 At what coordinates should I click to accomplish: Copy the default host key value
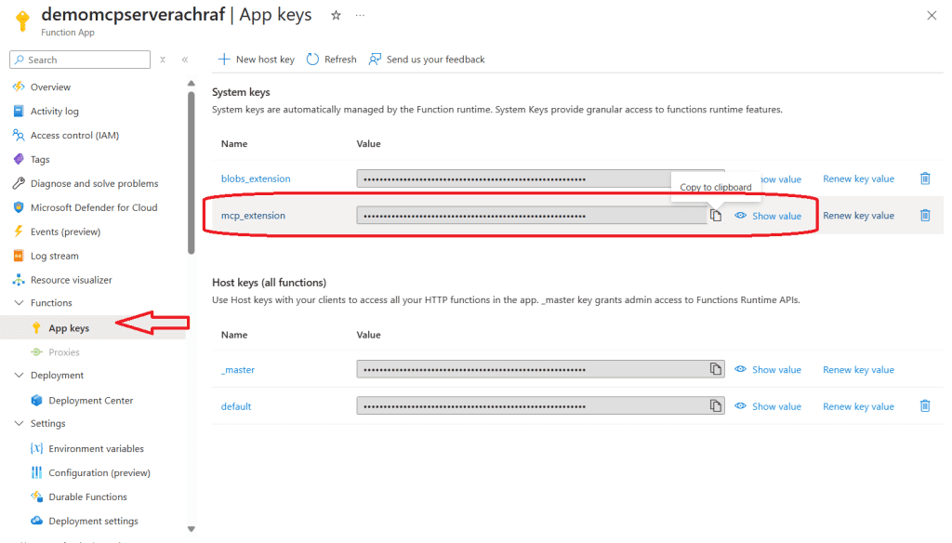(x=716, y=406)
